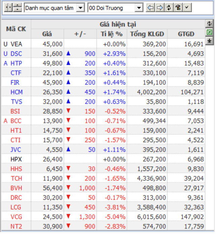This screenshot has height=234, width=218.
Task: Click the toolbar refresh arrows icon
Action: (x=169, y=7)
